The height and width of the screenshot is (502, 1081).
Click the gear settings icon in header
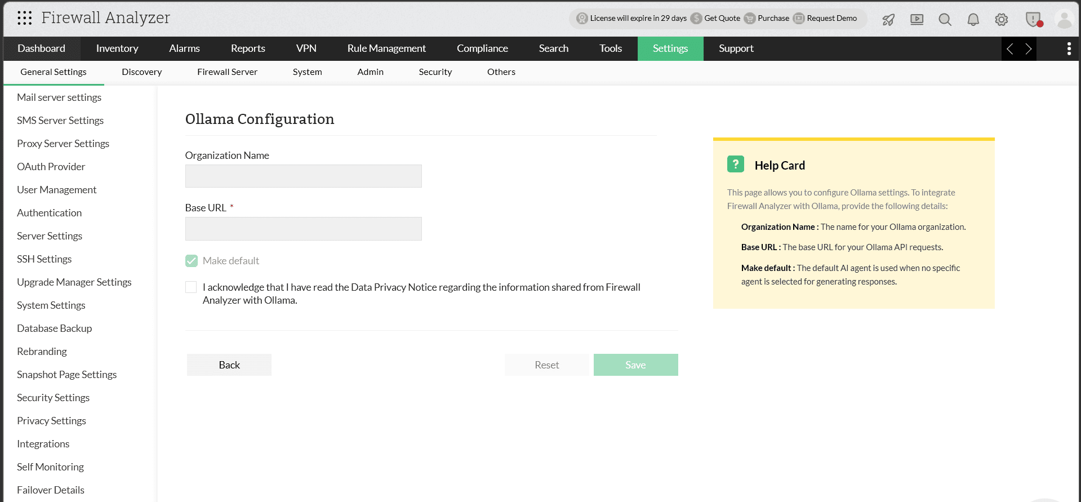(1001, 20)
